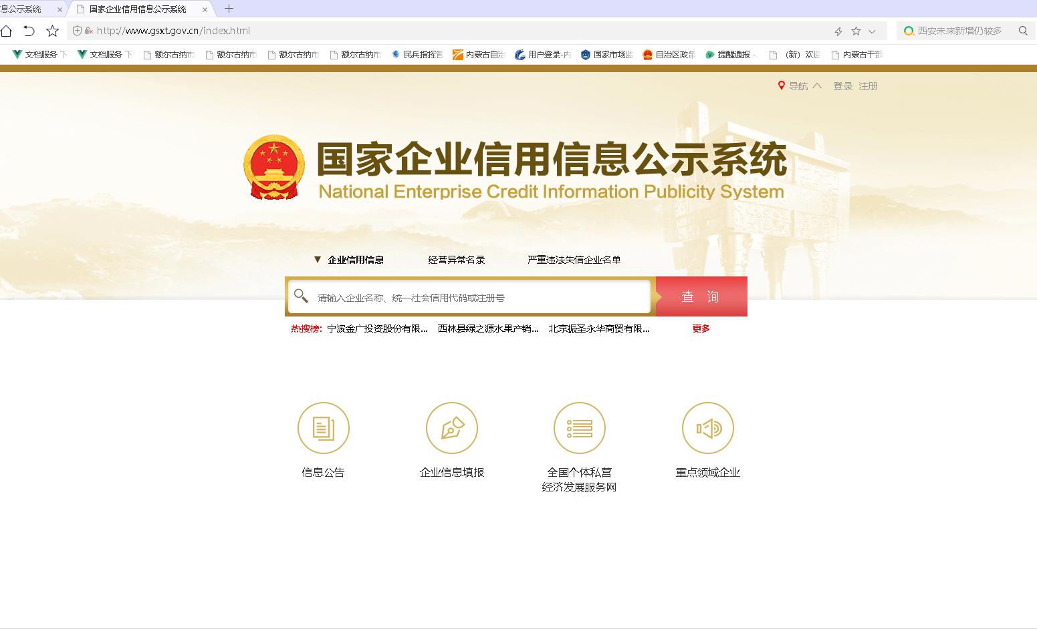Open the 全国个体私营经济发展服务网 list icon
Screen dimensions: 1037x631
pyautogui.click(x=580, y=428)
